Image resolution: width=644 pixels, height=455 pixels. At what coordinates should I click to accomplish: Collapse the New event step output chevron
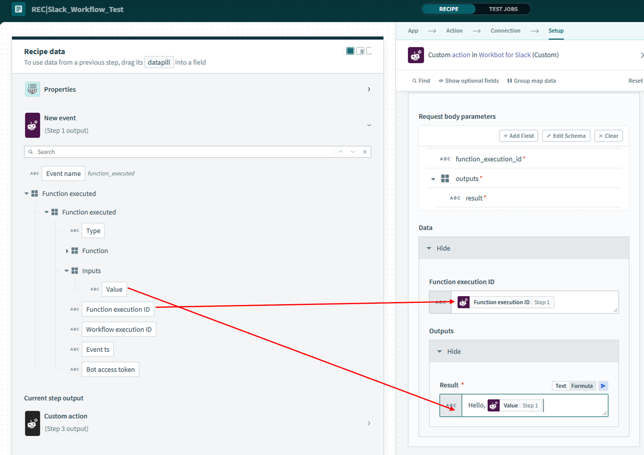[369, 125]
